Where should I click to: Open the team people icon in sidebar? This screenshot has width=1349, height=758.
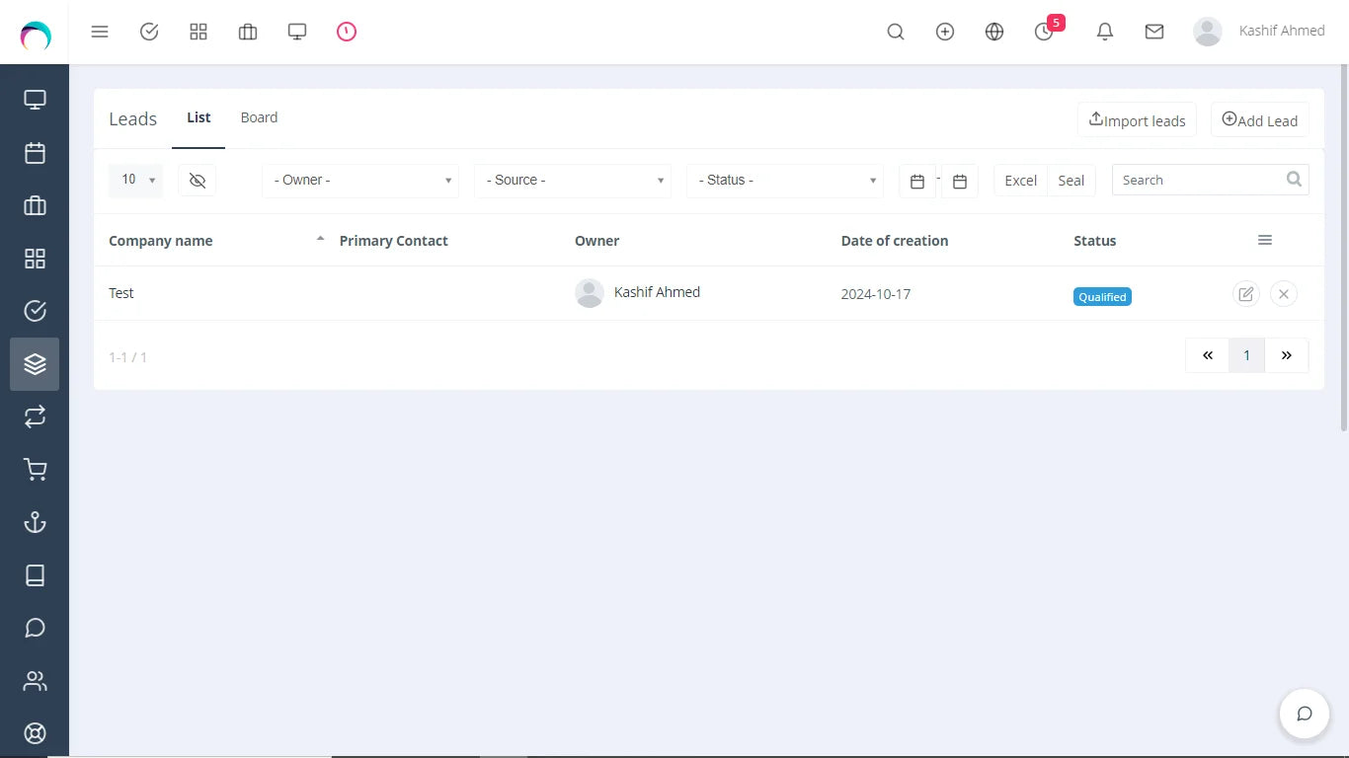coord(35,681)
